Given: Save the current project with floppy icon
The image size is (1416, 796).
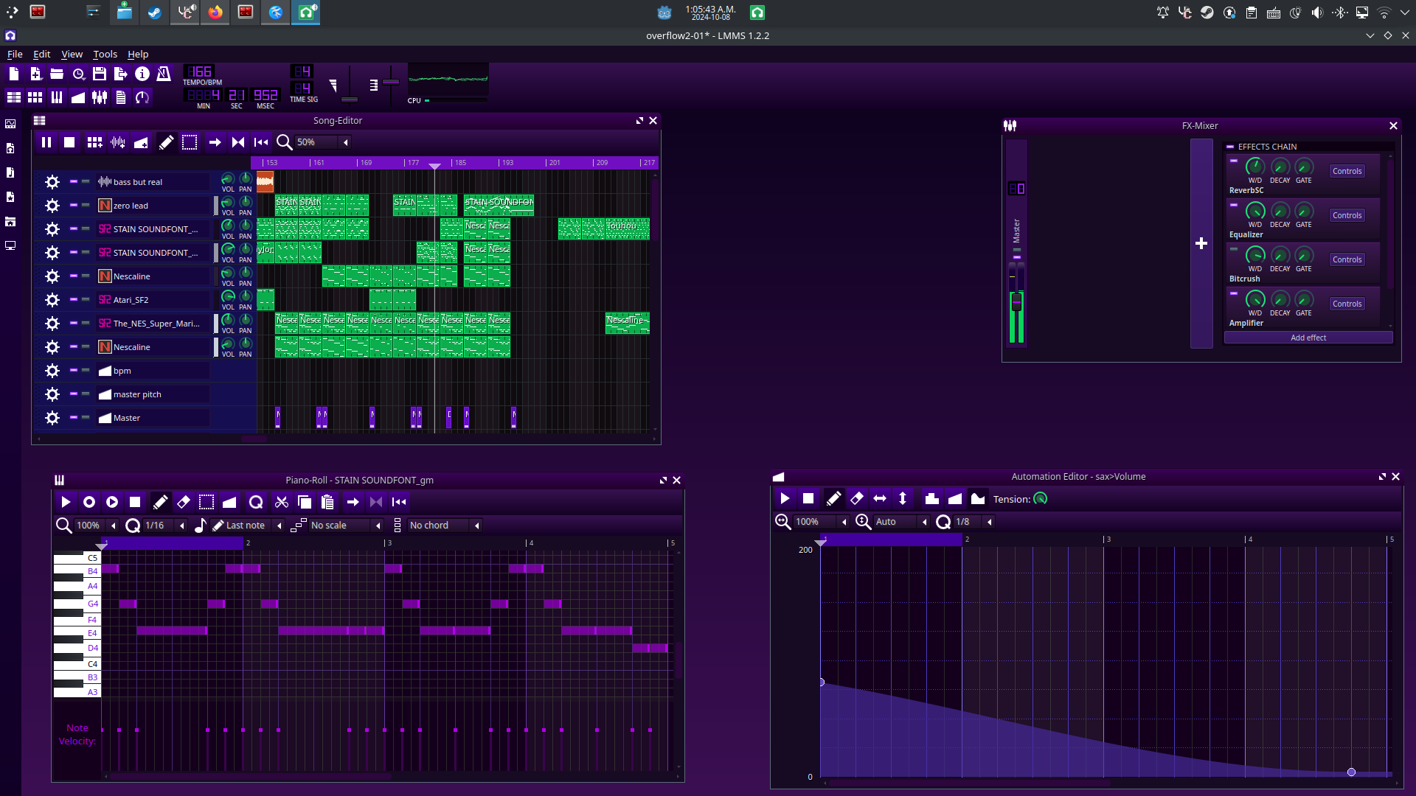Looking at the screenshot, I should 100,74.
